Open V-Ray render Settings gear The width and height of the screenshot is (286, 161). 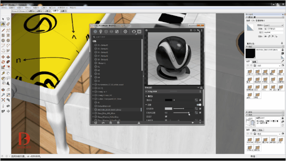(x=125, y=32)
